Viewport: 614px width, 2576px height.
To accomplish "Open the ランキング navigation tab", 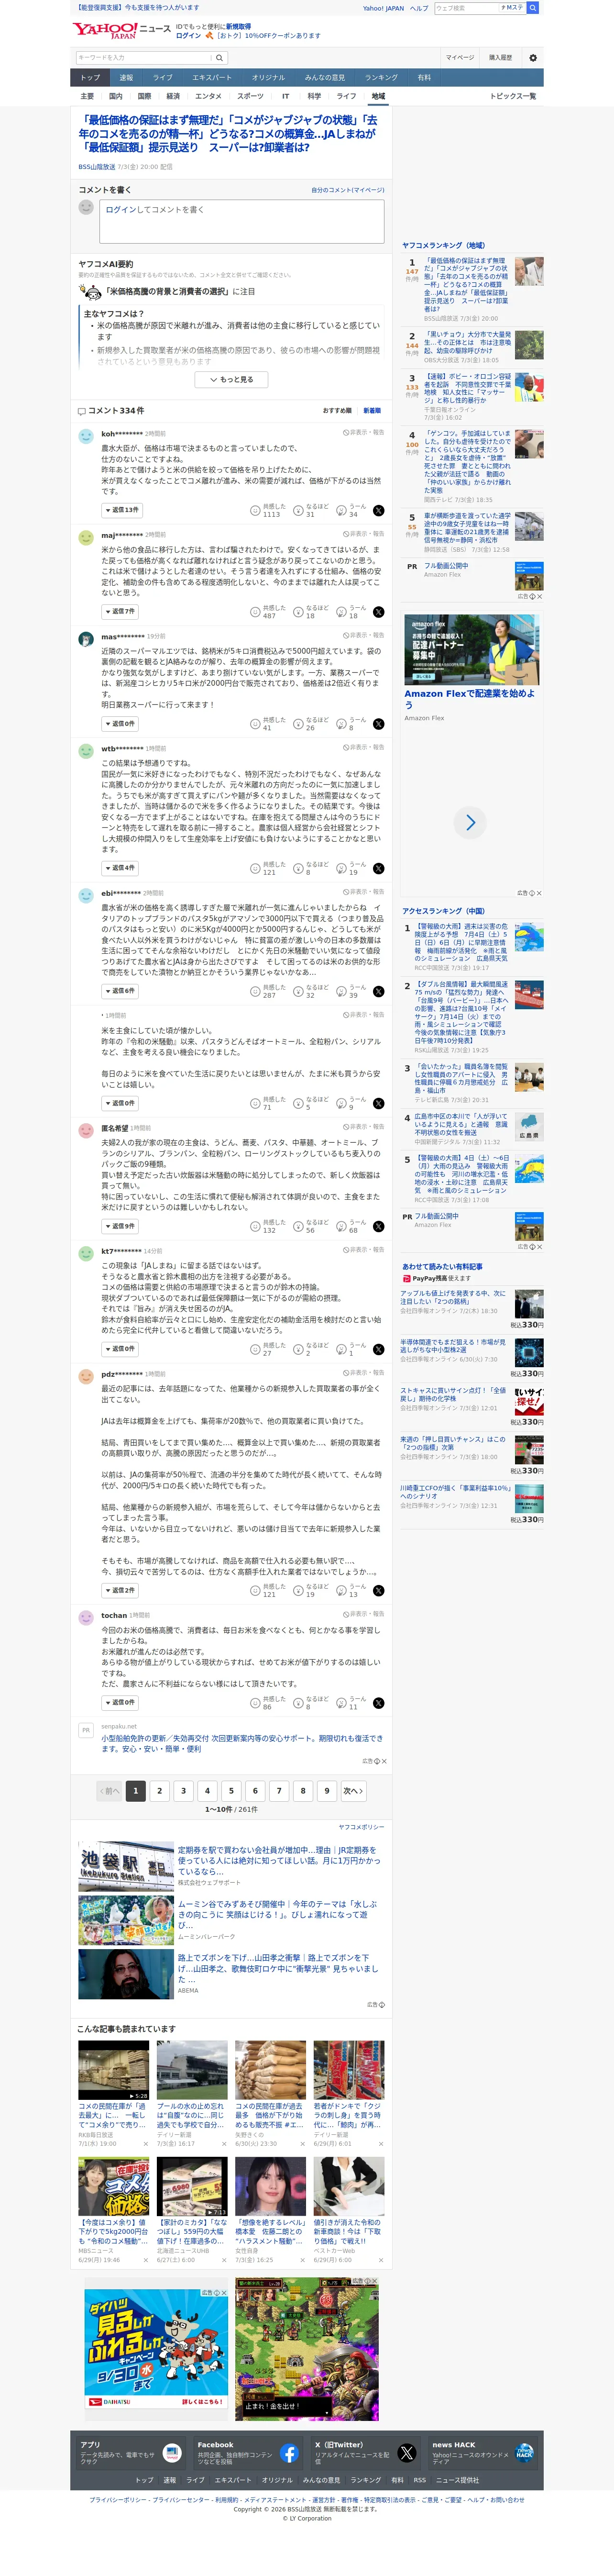I will pyautogui.click(x=381, y=77).
